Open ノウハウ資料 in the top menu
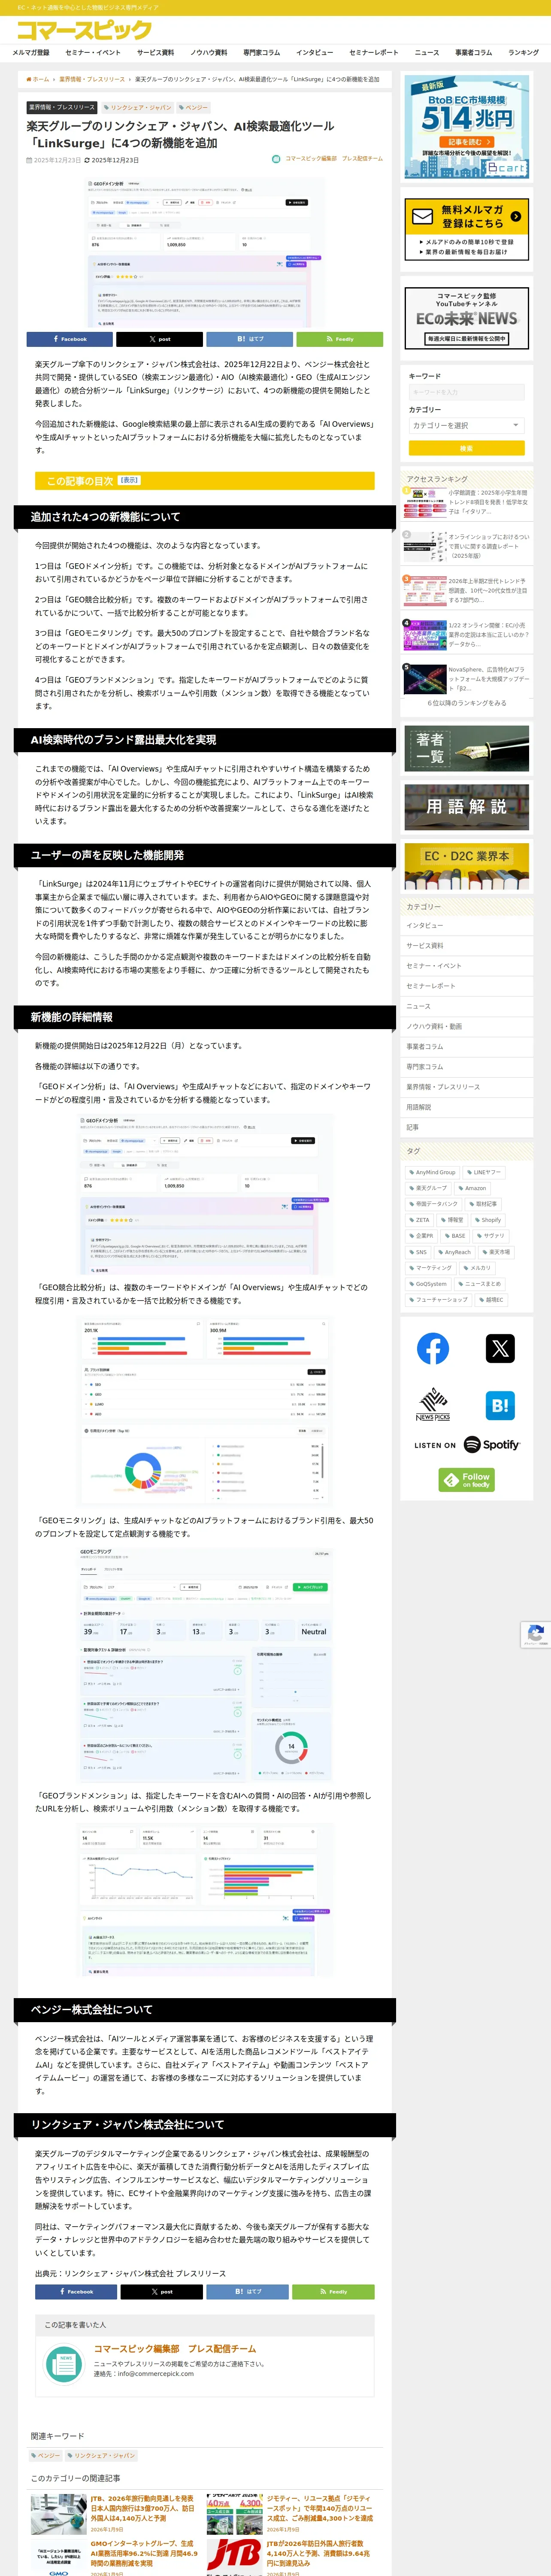The height and width of the screenshot is (2576, 551). tap(209, 53)
